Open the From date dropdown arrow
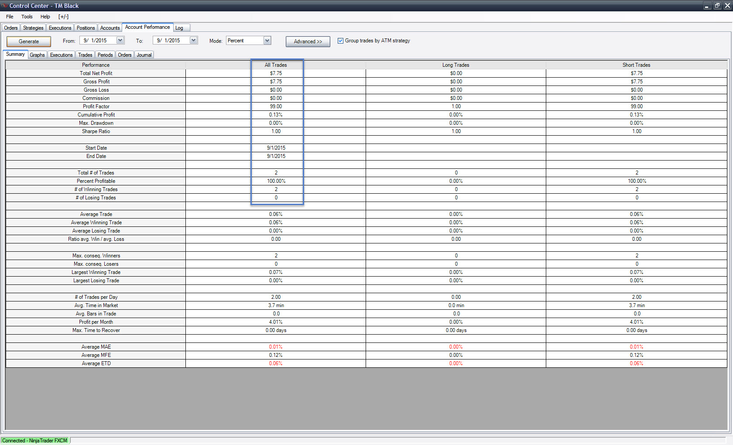 pos(120,41)
